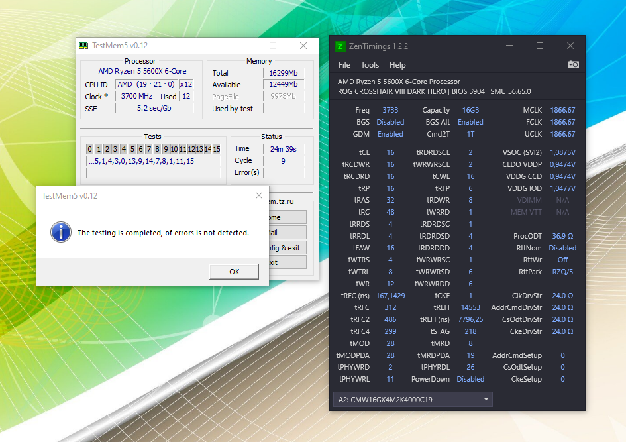
Task: Click the Load config & exit button
Action: tap(287, 247)
